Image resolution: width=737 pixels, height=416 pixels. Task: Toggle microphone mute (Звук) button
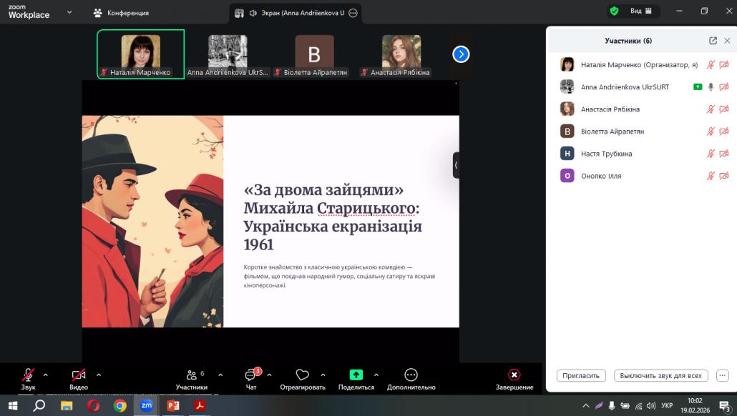[x=28, y=375]
